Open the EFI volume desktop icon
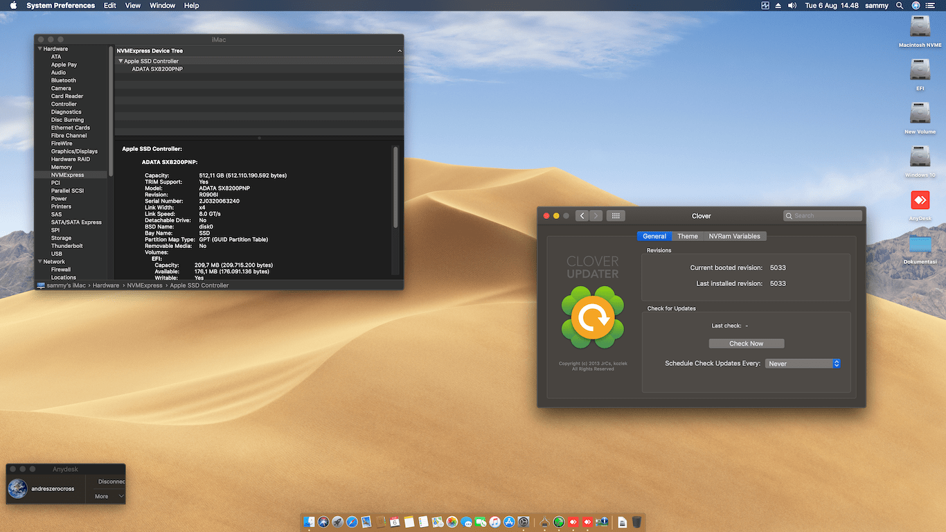 click(x=920, y=71)
